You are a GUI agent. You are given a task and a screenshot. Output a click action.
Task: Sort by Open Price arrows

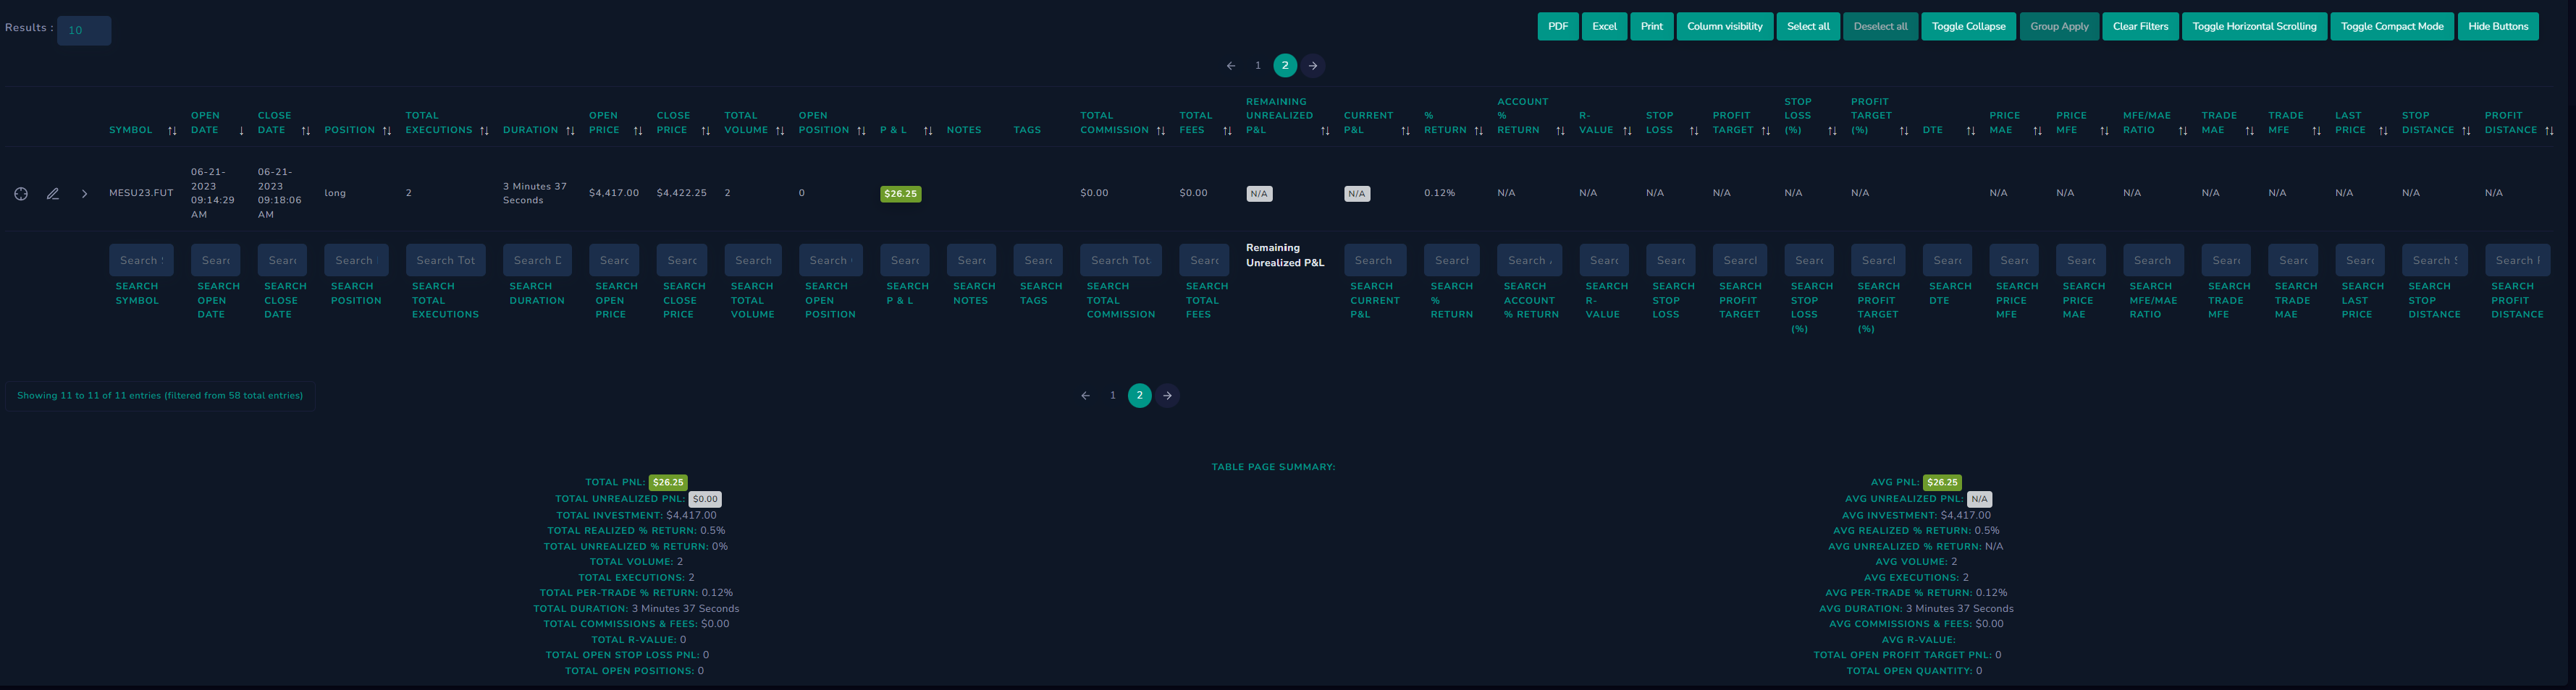click(x=638, y=131)
